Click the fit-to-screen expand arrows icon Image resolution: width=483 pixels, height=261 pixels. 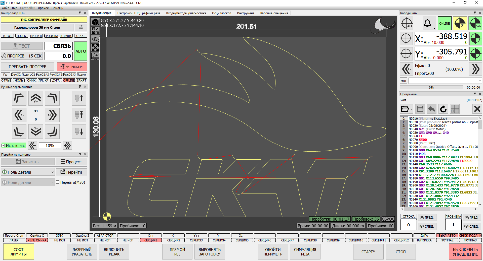click(x=95, y=48)
